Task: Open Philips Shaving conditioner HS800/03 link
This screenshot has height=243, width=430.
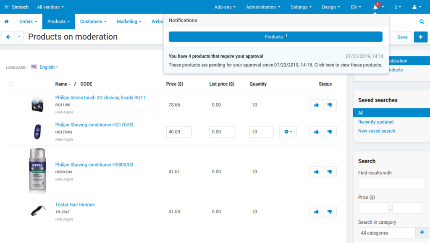Action: 94,165
